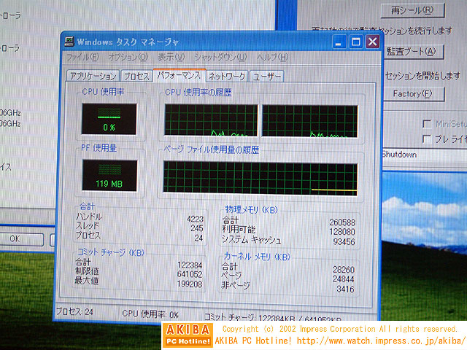Minimize the Windows タスク マネージャ window

[x=339, y=42]
